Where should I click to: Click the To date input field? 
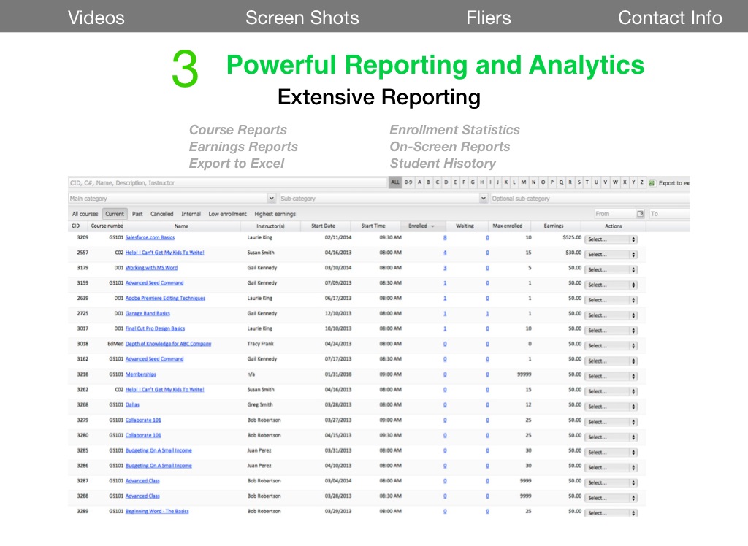coord(668,214)
